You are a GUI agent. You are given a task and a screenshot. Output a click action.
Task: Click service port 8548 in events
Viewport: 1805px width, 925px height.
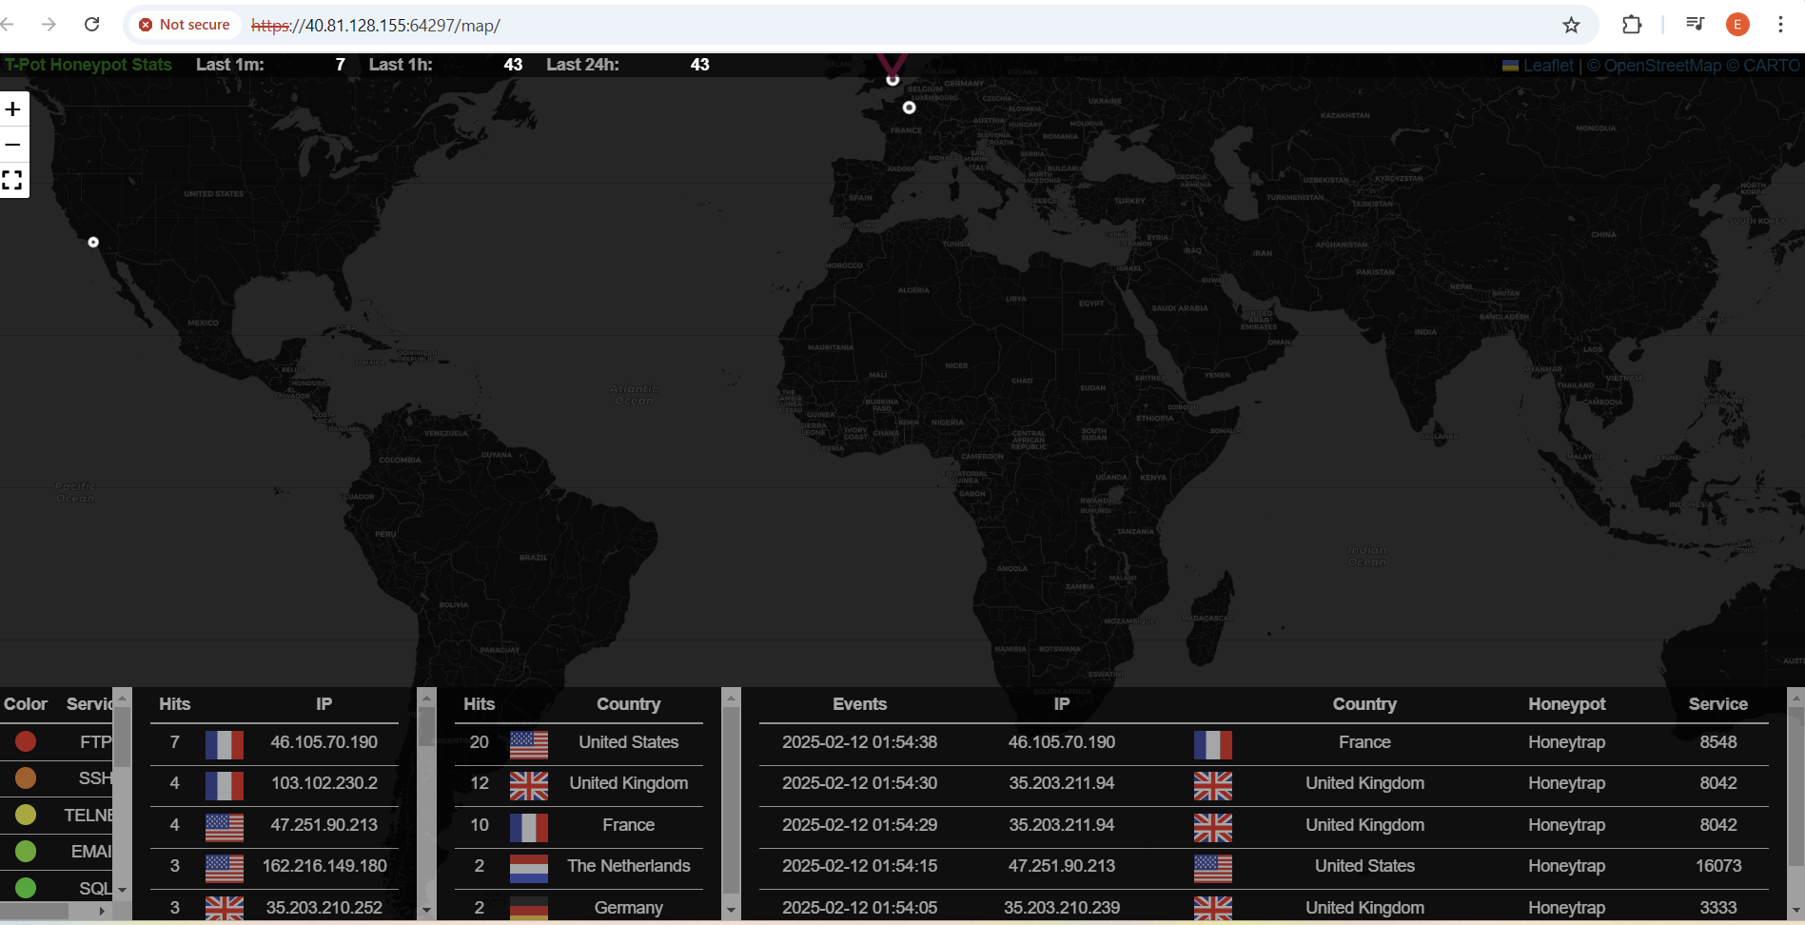1718,742
